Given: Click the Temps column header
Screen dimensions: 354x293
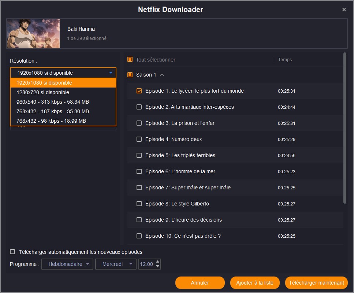Looking at the screenshot, I should 285,59.
